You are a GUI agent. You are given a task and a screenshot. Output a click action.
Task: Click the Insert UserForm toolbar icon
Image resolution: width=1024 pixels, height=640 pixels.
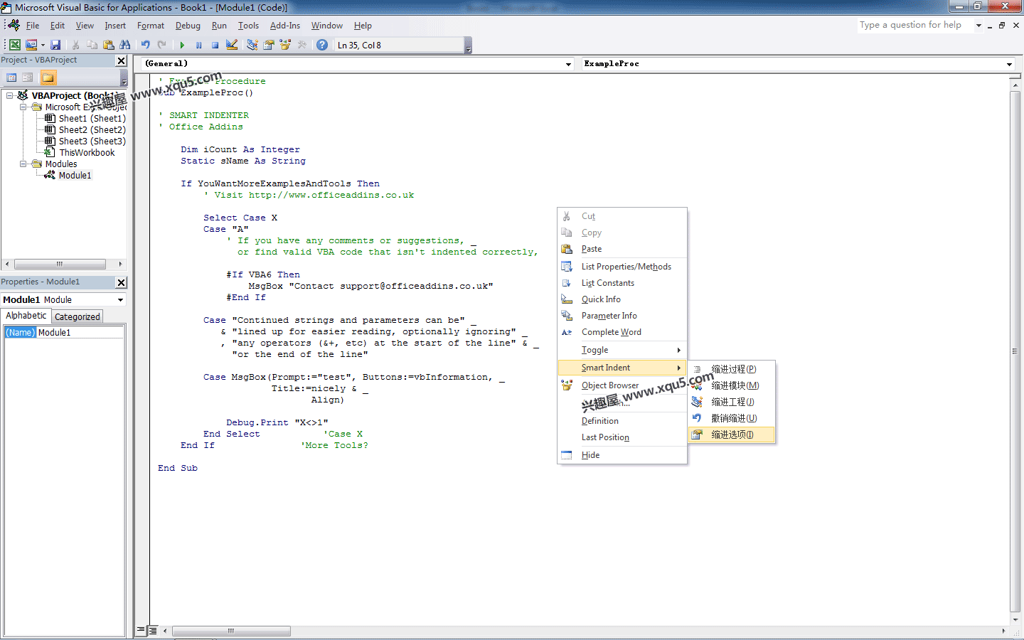(x=31, y=45)
